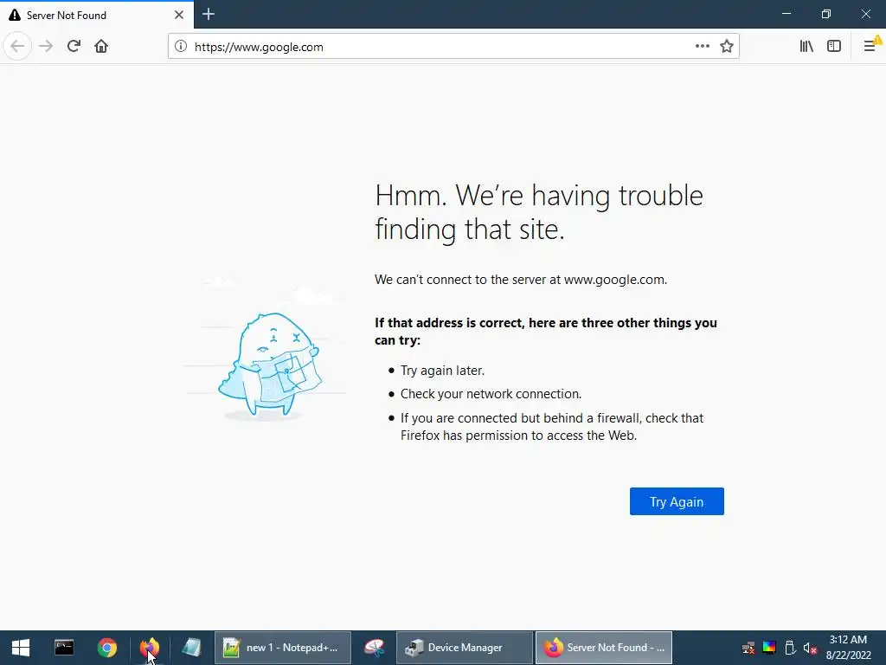Click the 'Try again later.' text
The image size is (886, 665).
(x=442, y=371)
